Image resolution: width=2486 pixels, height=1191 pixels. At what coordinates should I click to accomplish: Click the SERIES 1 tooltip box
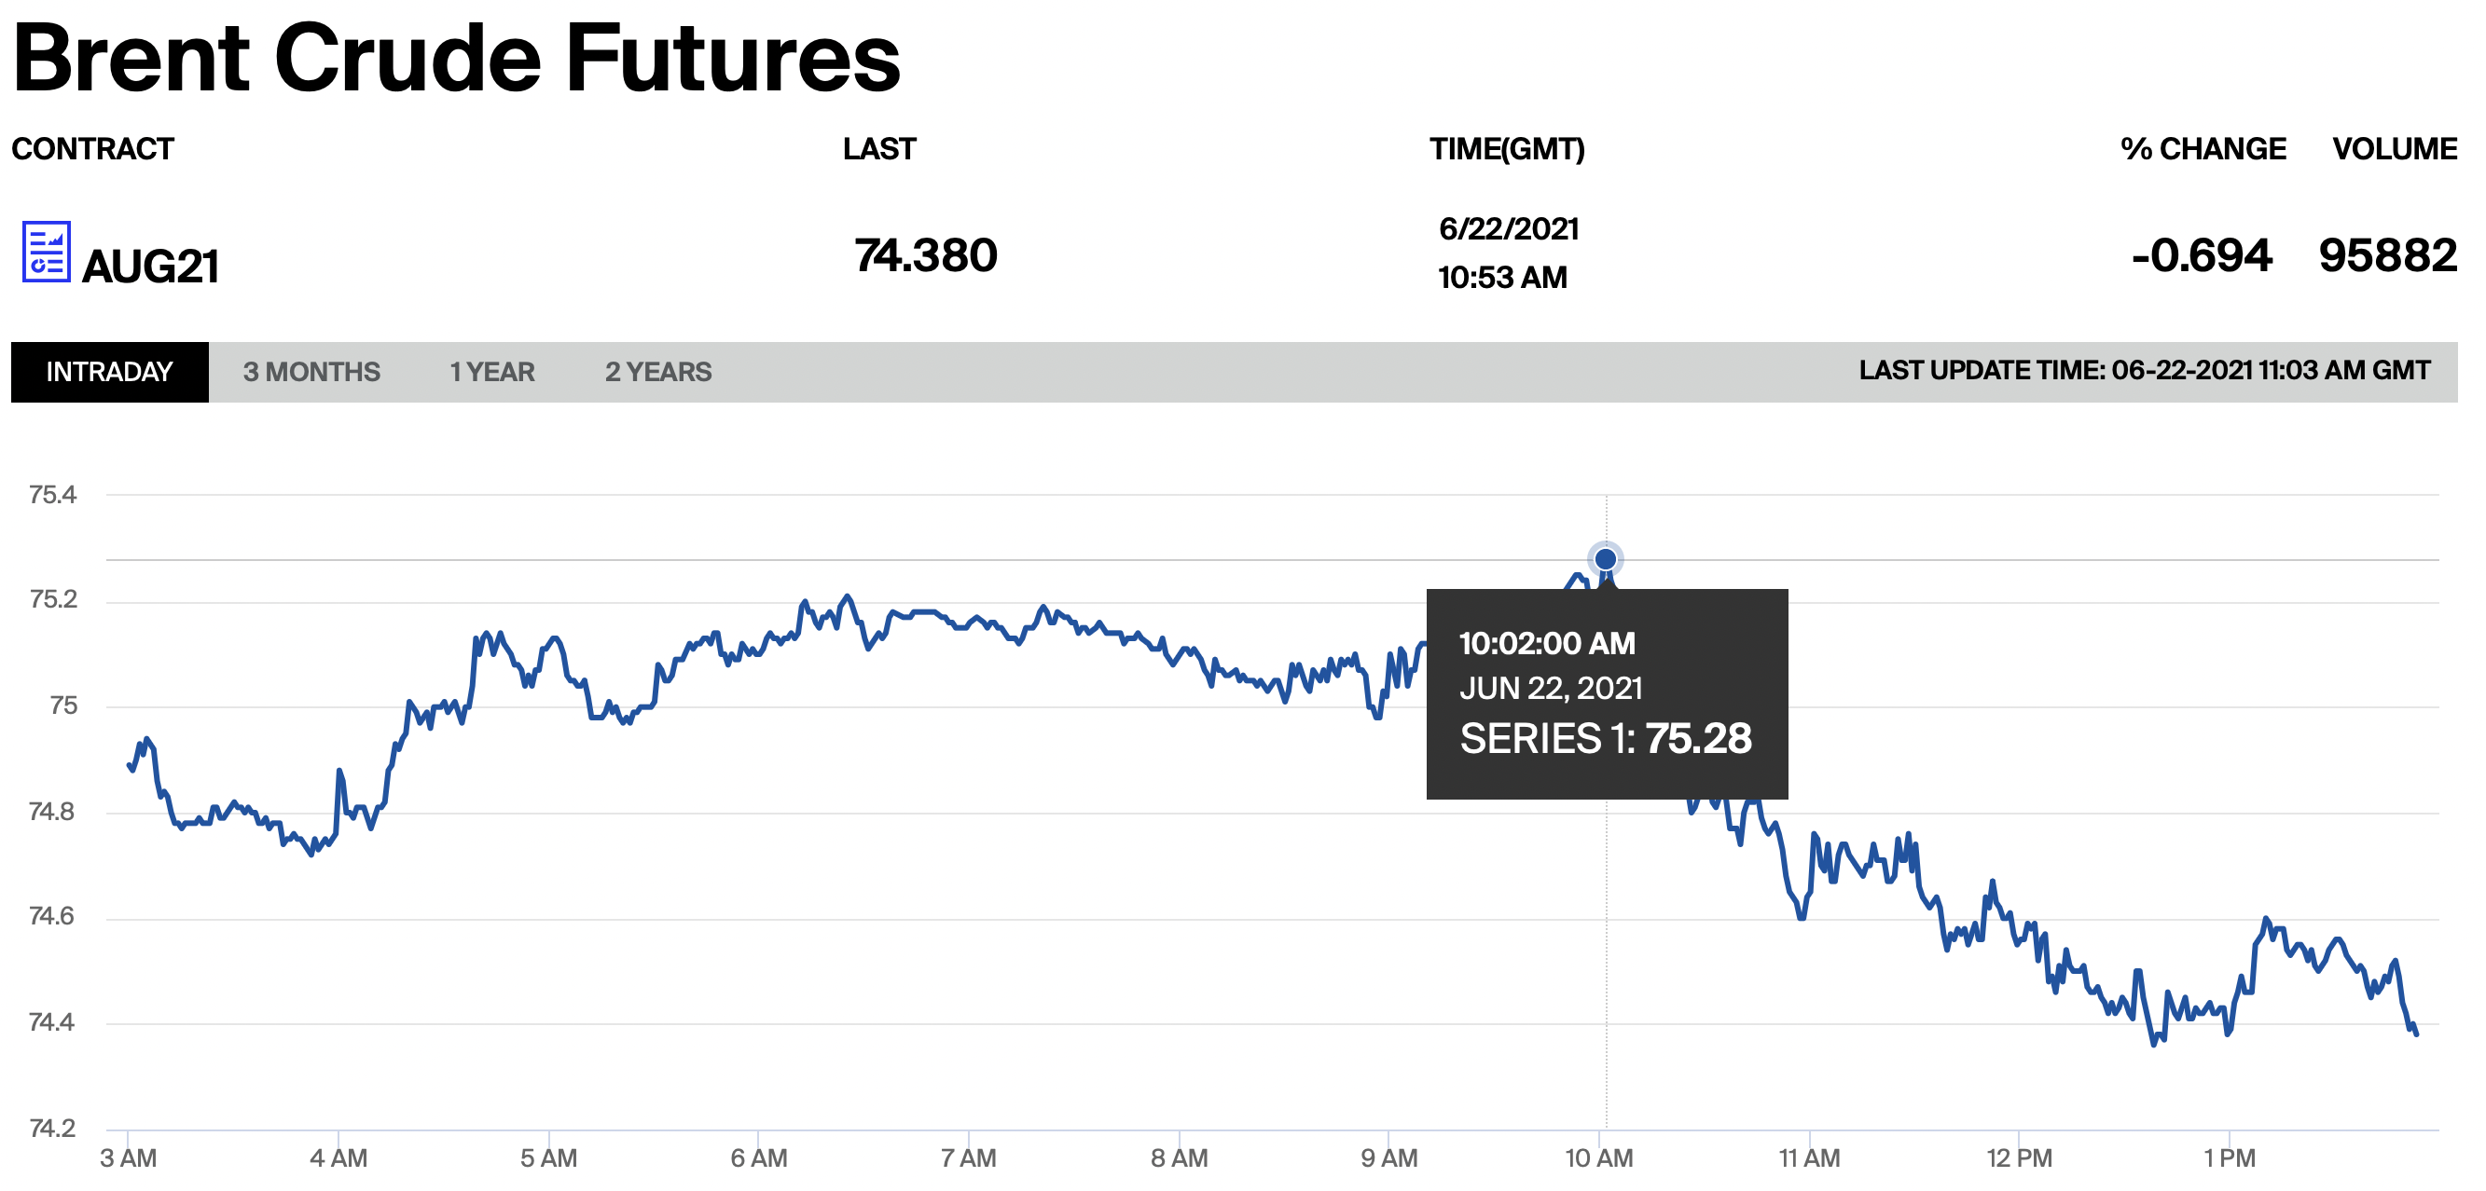click(x=1608, y=691)
